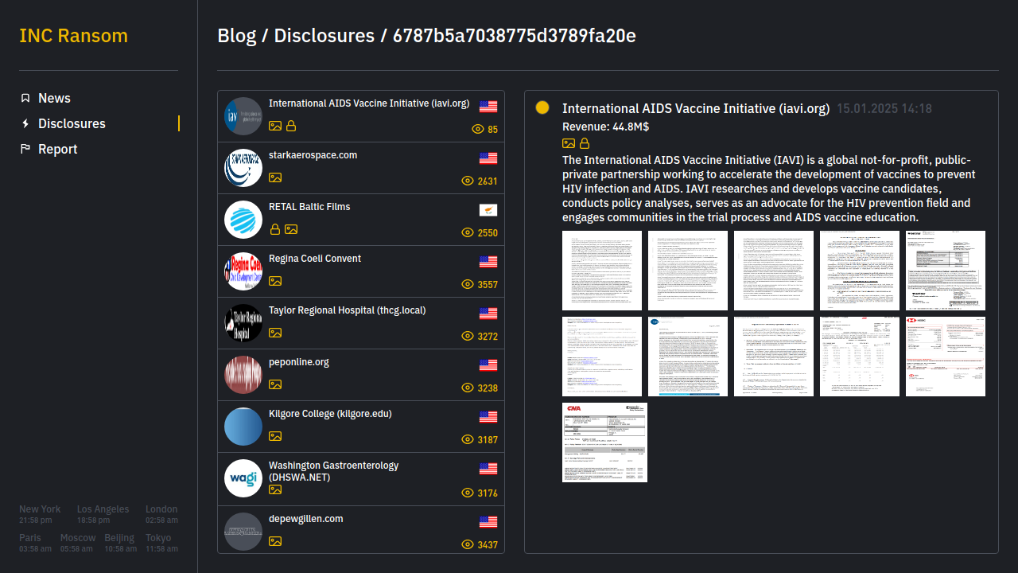This screenshot has height=573, width=1018.
Task: Click the eye icon on the depewgillen.com row
Action: tap(468, 544)
